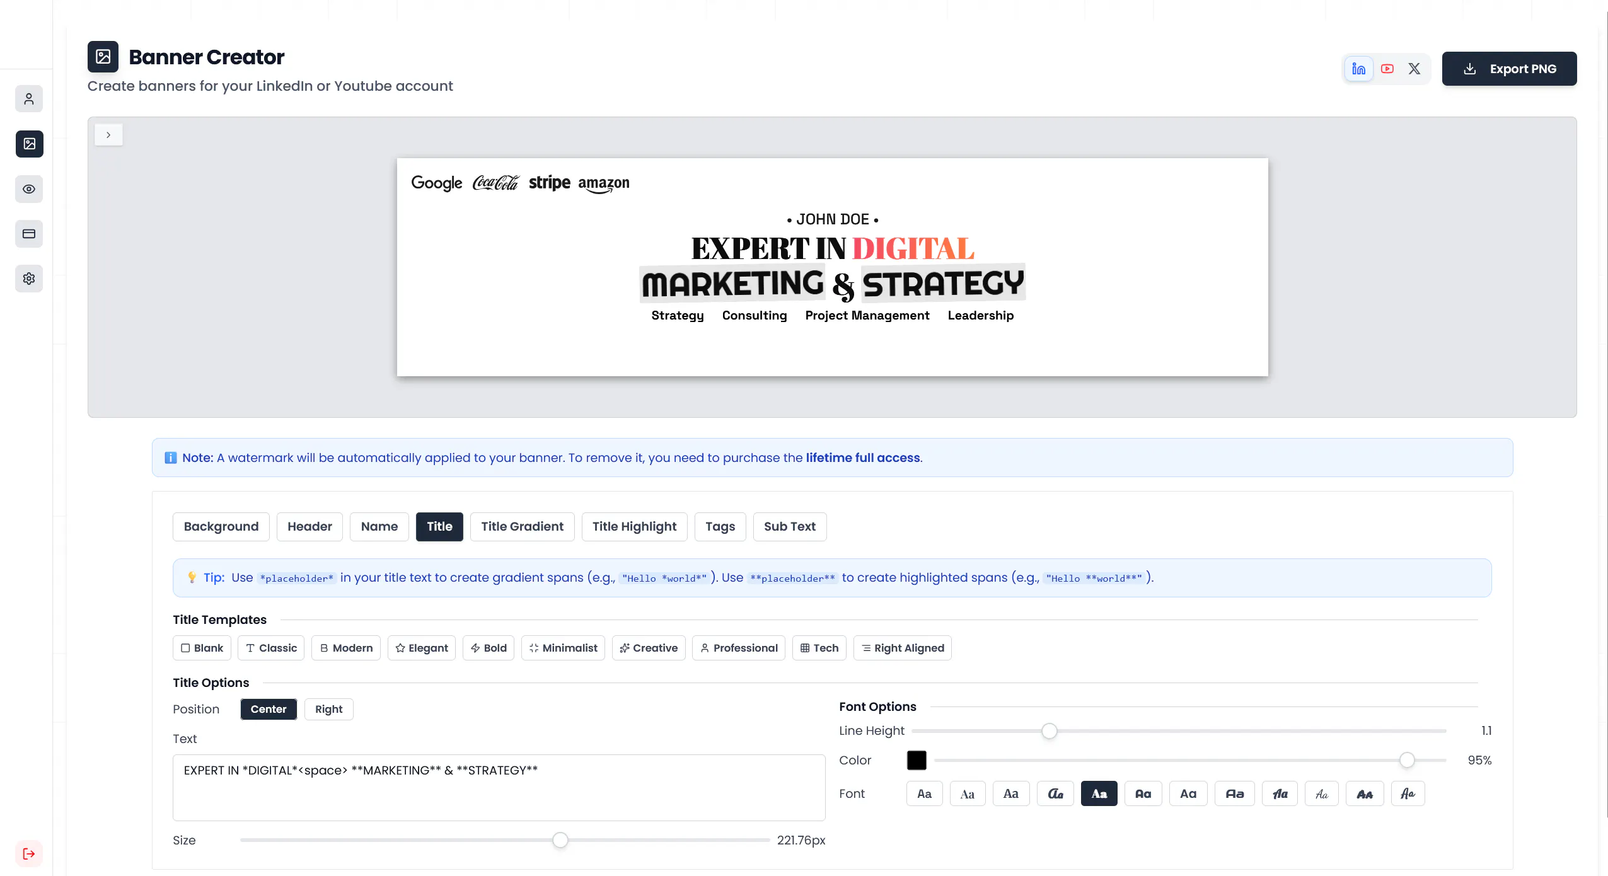Open the credit card billing sidebar icon
The image size is (1608, 876).
tap(29, 234)
